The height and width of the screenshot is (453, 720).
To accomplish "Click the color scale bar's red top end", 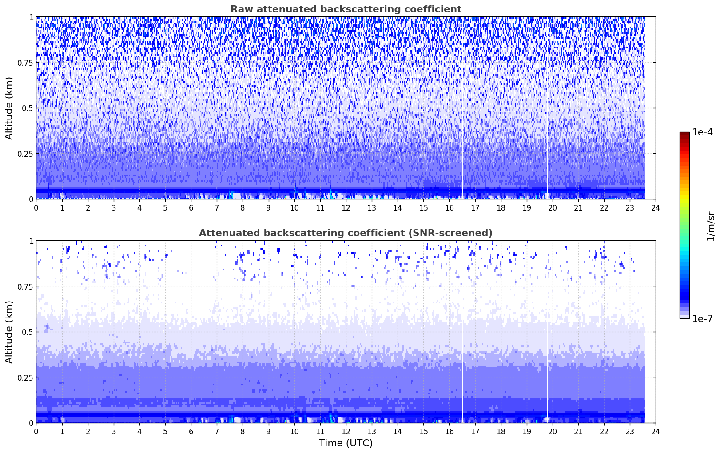I will tap(684, 135).
